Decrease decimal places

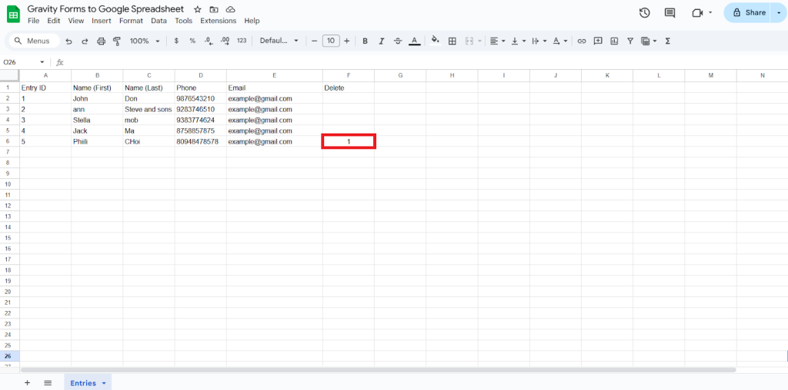click(209, 41)
